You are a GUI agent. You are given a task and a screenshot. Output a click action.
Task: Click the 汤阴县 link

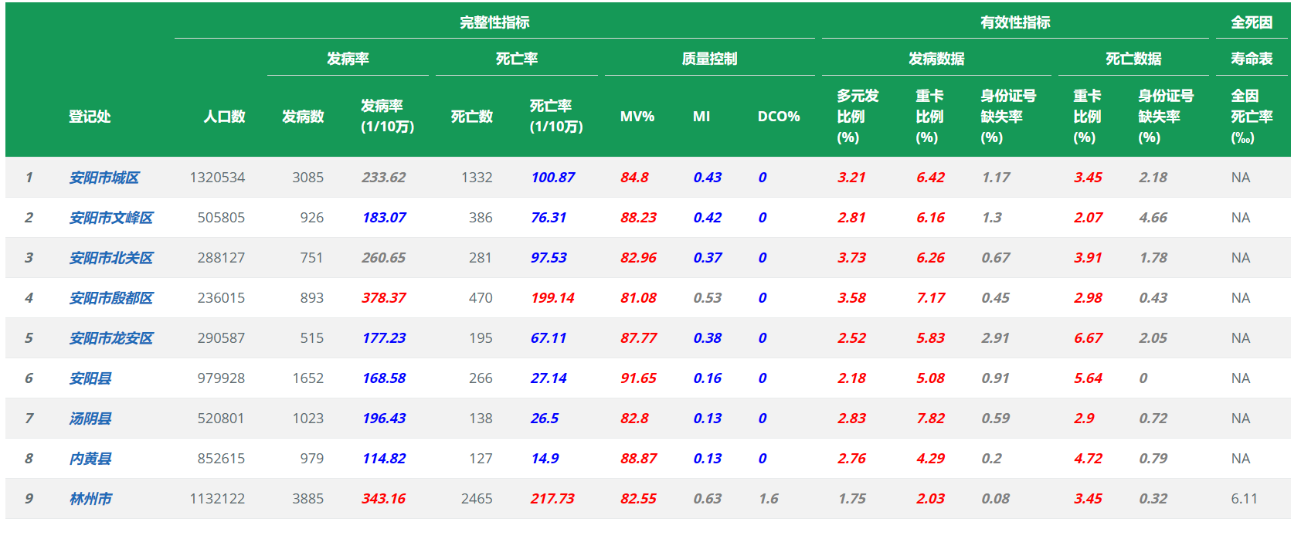90,419
